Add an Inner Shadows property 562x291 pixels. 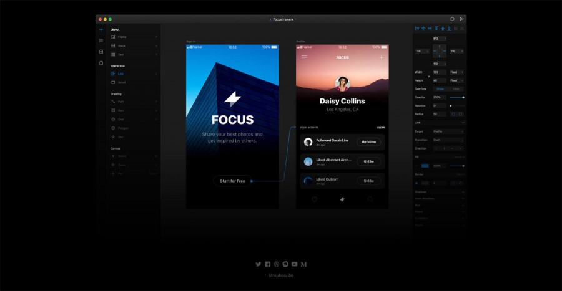463,199
